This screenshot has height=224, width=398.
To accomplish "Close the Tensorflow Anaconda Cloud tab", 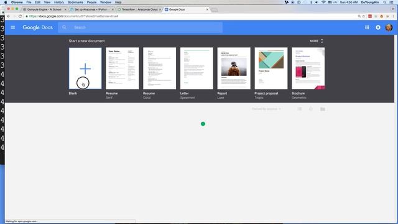I will click(160, 9).
